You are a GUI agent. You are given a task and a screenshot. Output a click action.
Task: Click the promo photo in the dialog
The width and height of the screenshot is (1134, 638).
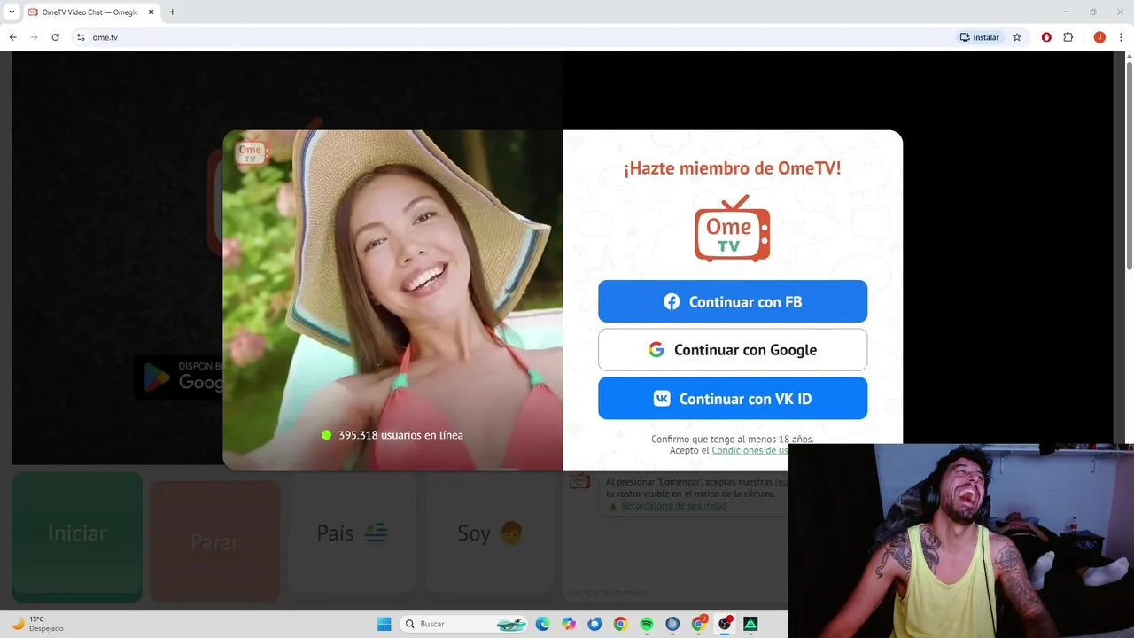pyautogui.click(x=392, y=300)
